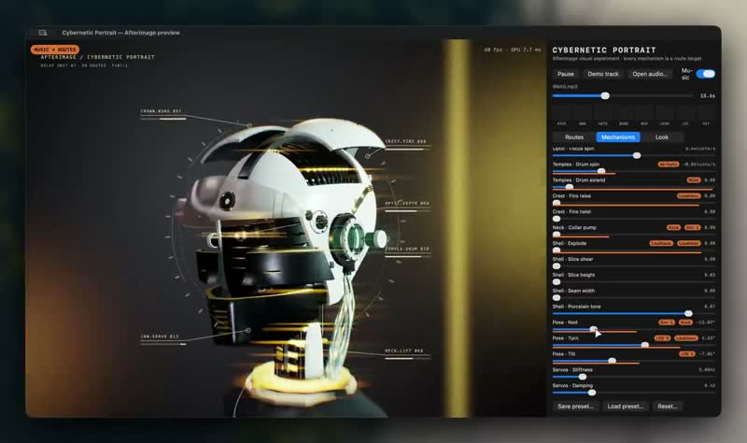The width and height of the screenshot is (747, 443).
Task: Click the Kick badge on Pose Nod
Action: pos(685,322)
